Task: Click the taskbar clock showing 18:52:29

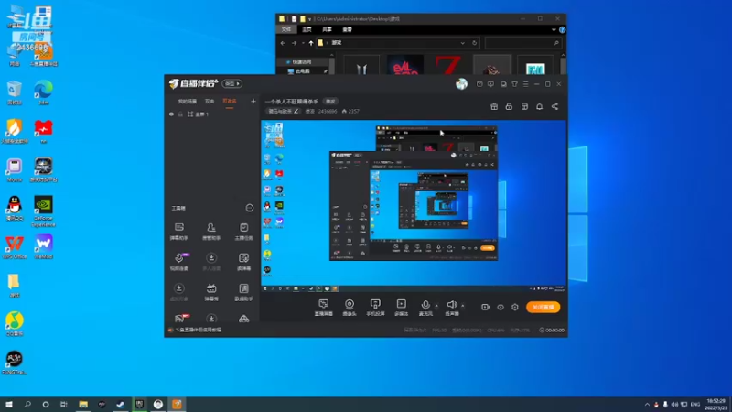Action: [716, 404]
